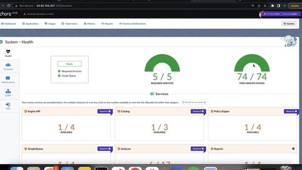Click the browser address bar URL

[x=54, y=6]
